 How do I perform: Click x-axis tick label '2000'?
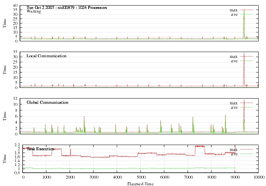(x=70, y=178)
